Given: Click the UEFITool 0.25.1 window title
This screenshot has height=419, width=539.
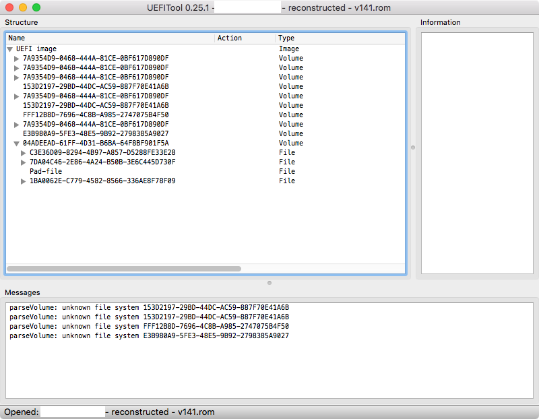Looking at the screenshot, I should click(268, 7).
